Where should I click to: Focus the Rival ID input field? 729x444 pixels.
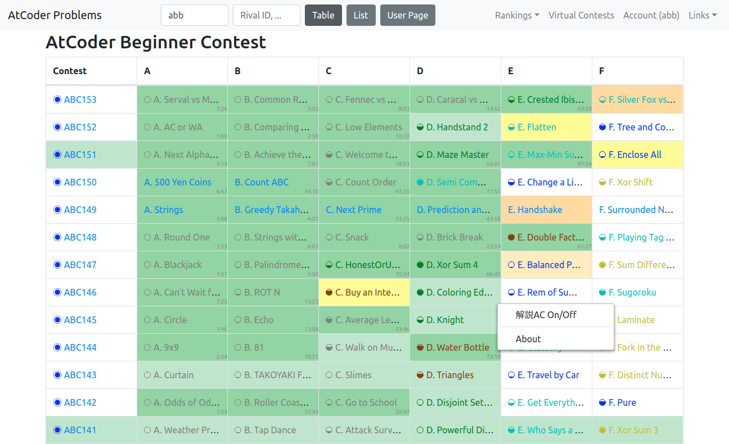(266, 15)
